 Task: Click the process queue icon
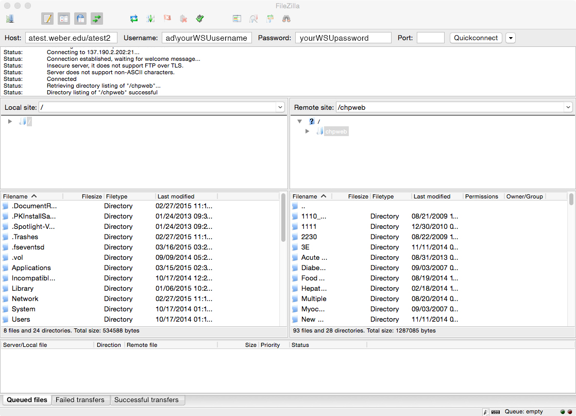150,19
